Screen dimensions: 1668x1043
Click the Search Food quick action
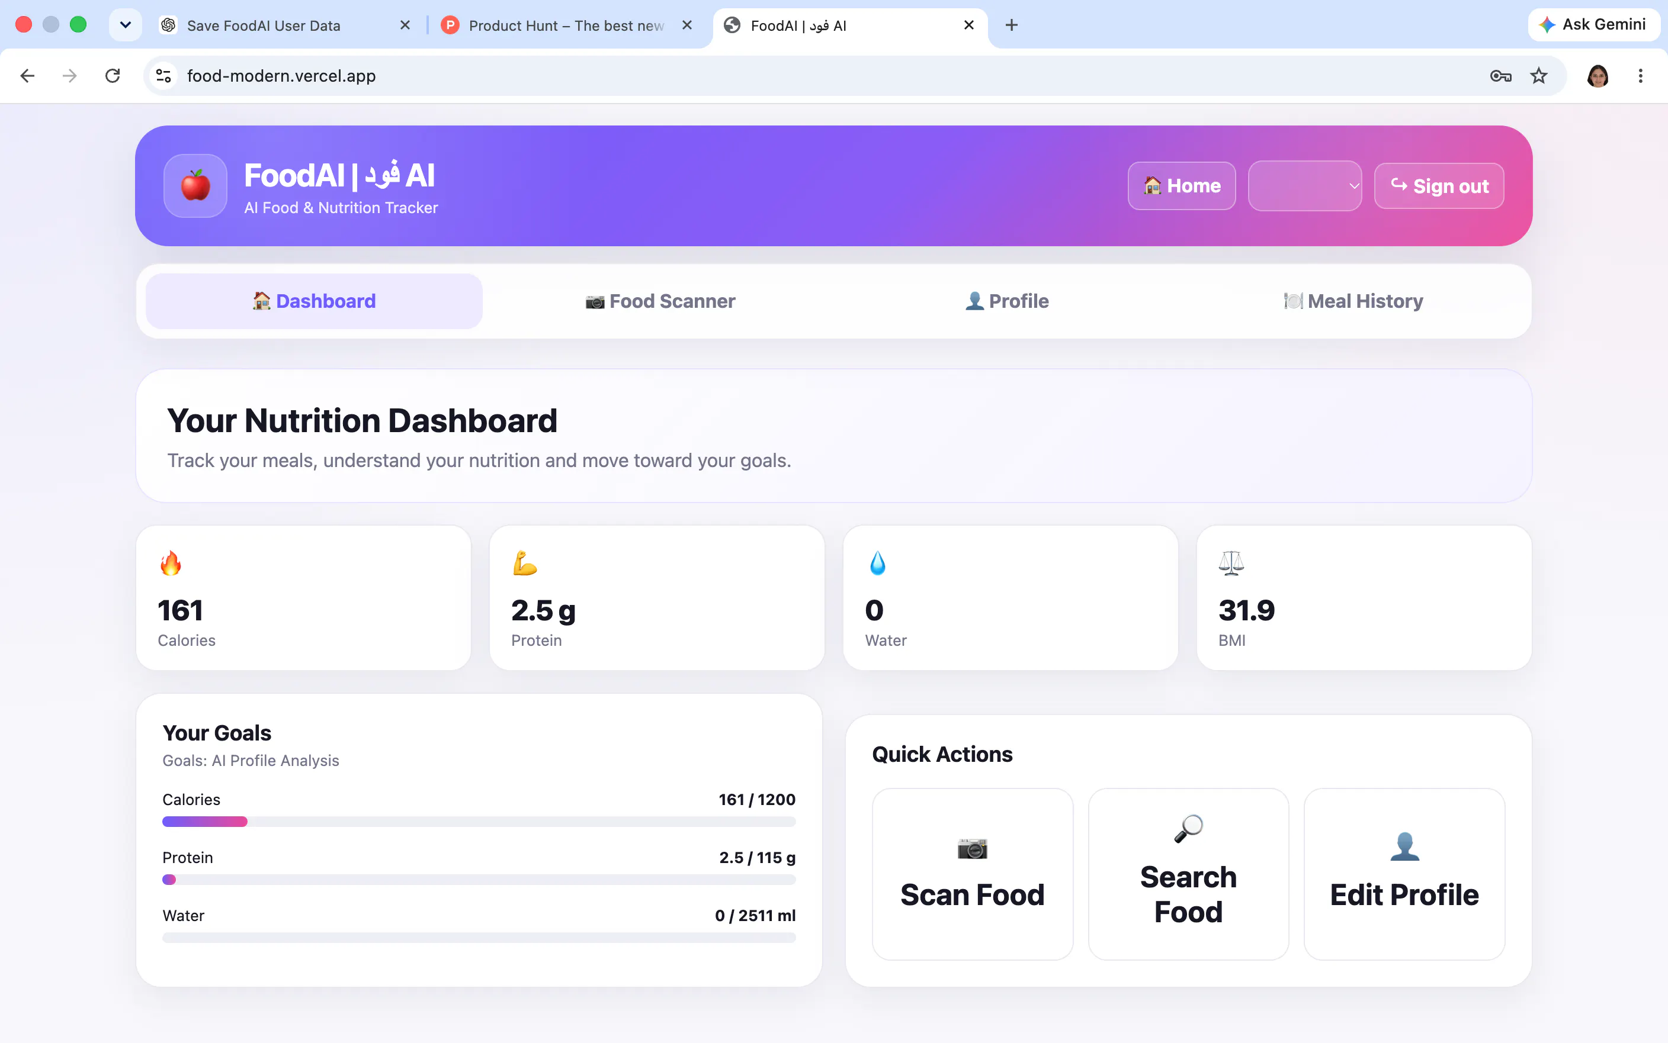coord(1188,874)
